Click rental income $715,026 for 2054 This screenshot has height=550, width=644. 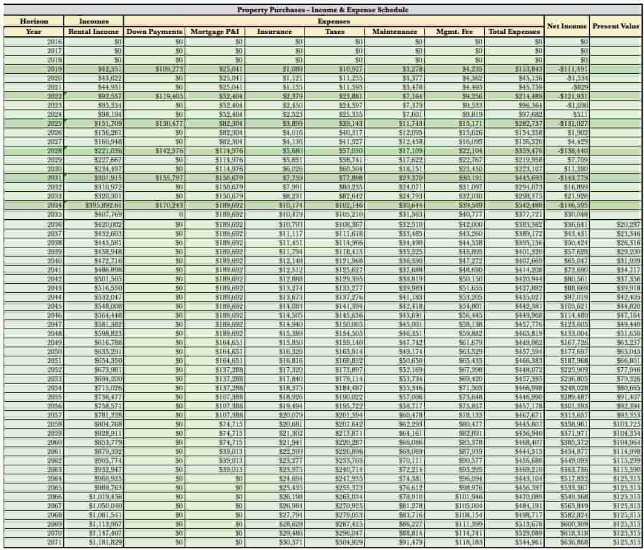click(x=94, y=388)
